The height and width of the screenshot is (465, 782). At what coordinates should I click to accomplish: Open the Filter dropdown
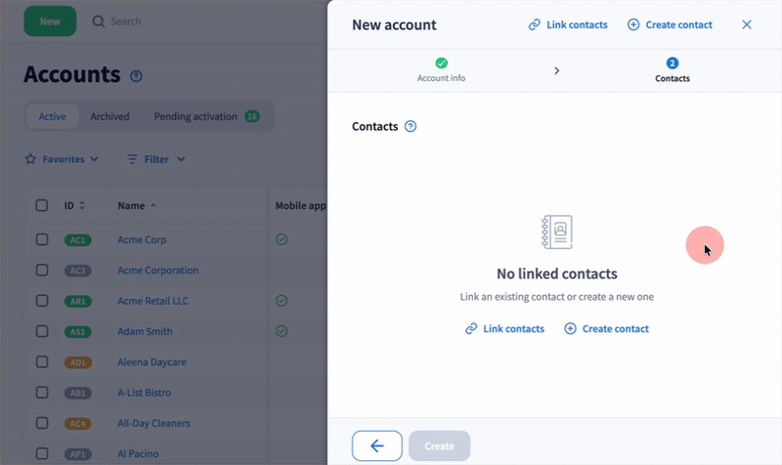coord(156,158)
